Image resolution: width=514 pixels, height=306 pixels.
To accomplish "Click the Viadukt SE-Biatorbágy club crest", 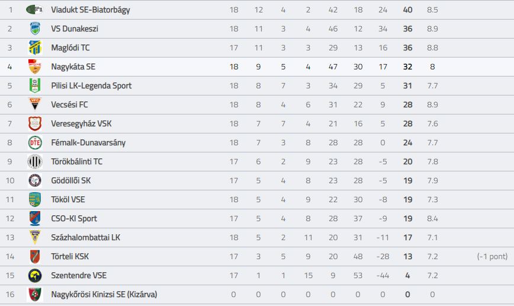I will tap(35, 9).
